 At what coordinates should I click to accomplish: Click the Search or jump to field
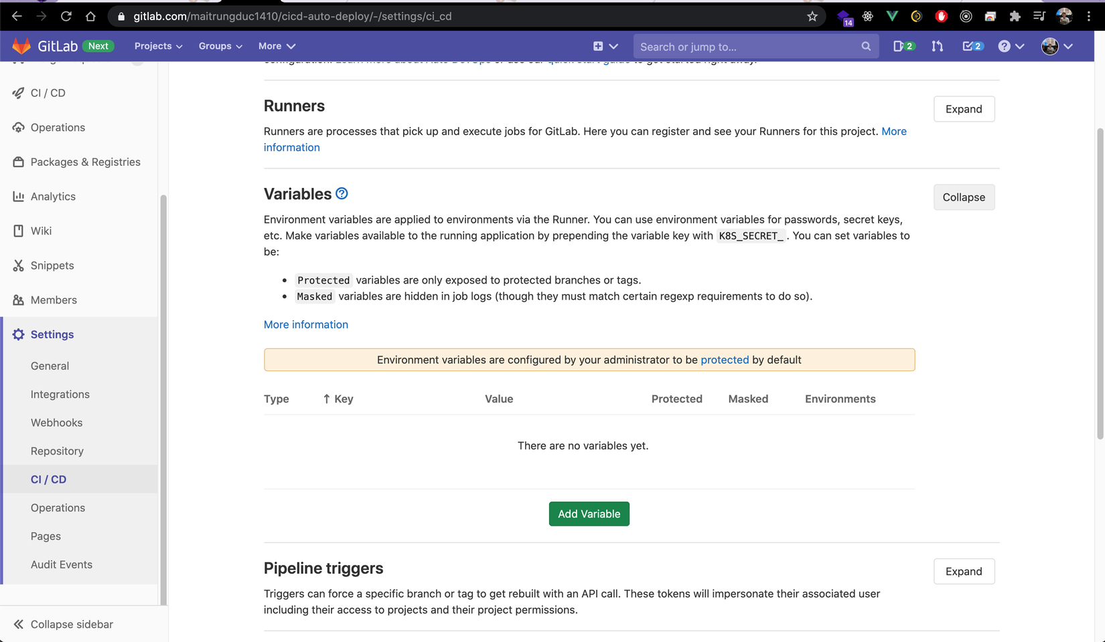[x=755, y=46]
